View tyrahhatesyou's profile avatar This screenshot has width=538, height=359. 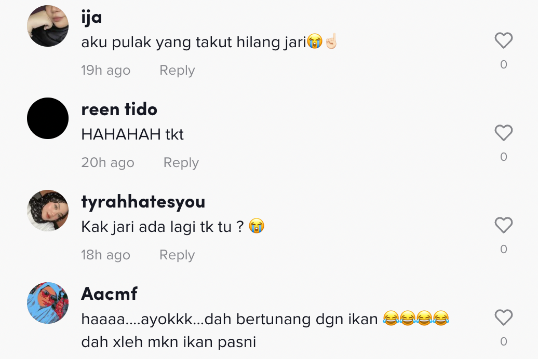(x=48, y=211)
